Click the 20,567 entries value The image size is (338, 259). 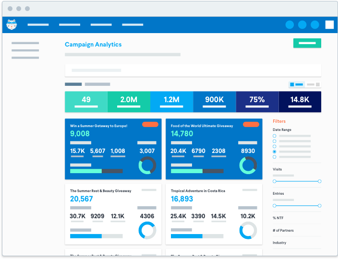tap(81, 199)
